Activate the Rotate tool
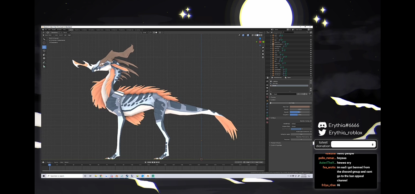Viewport: 415px width, 194px height. (x=44, y=51)
